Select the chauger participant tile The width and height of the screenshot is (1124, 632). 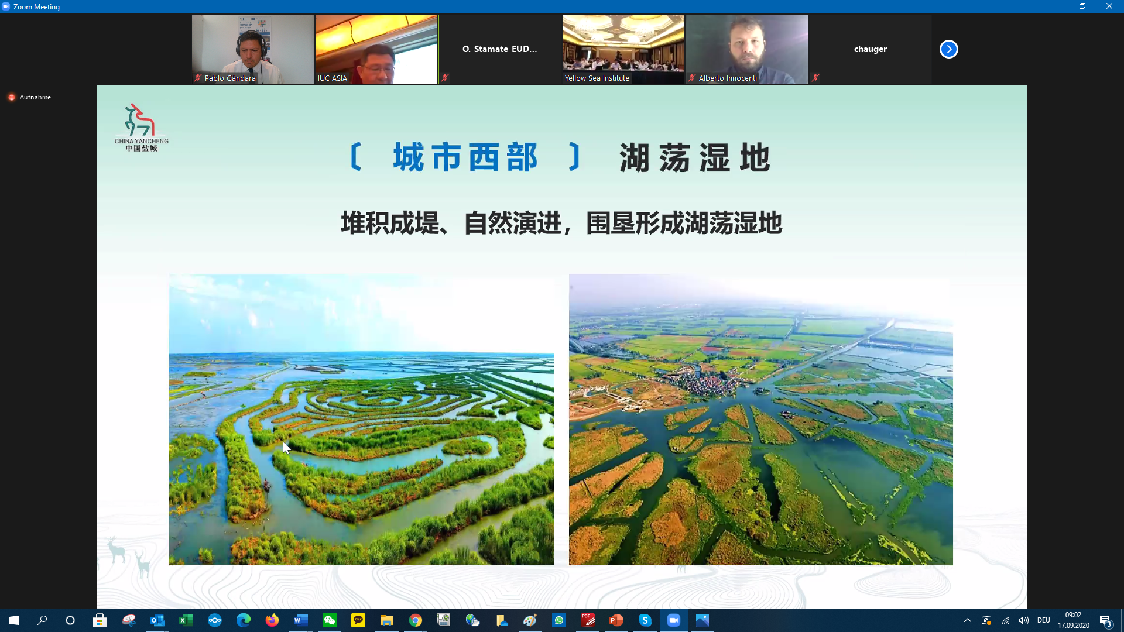pos(870,49)
